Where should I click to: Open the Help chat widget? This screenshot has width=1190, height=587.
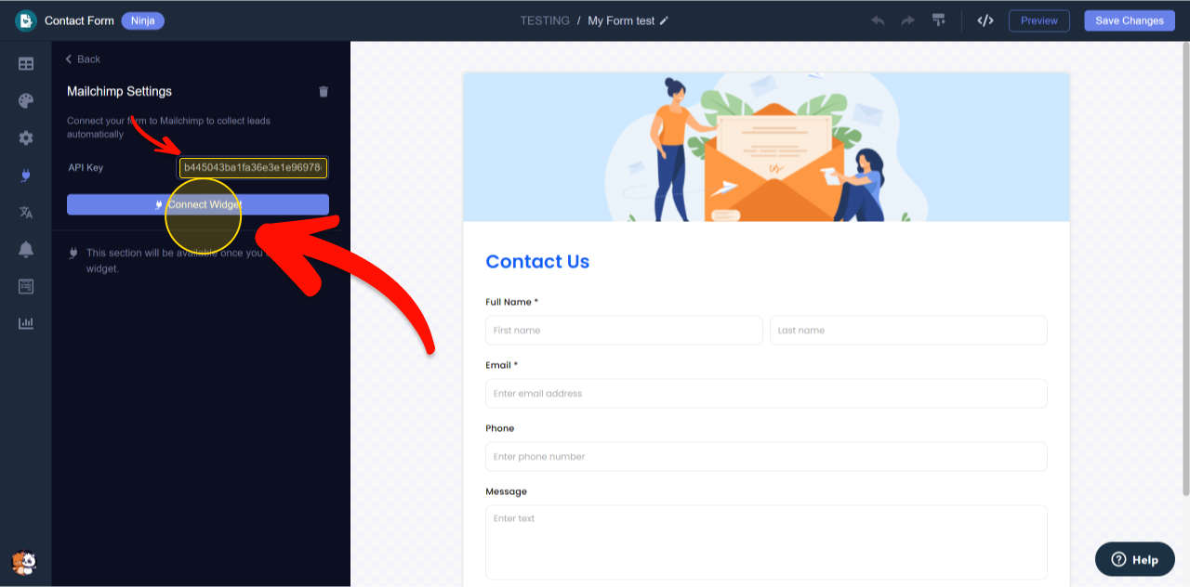point(1134,559)
